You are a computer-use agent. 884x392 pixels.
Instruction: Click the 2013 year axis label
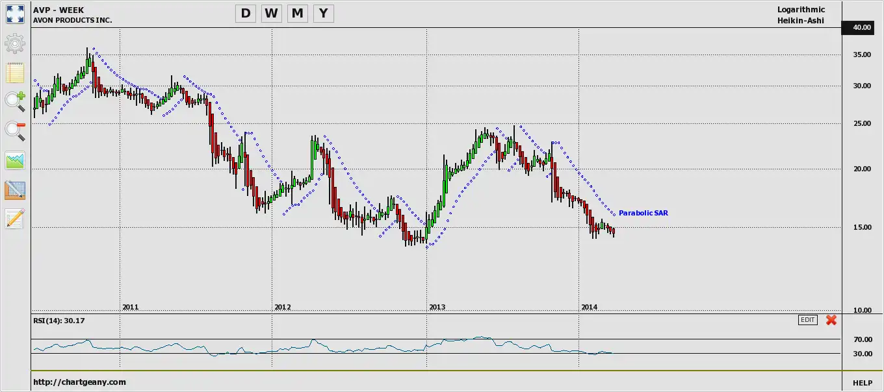tap(437, 307)
